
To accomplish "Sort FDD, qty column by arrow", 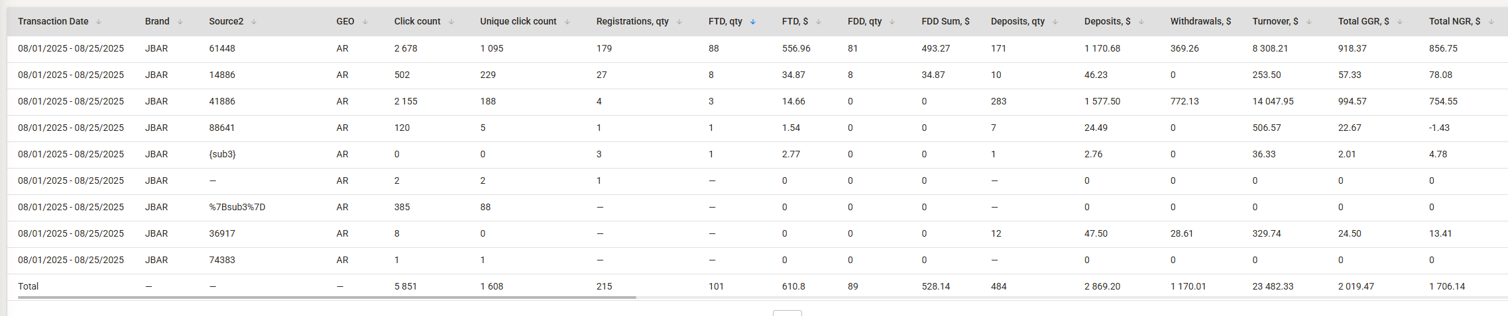I will click(x=892, y=22).
